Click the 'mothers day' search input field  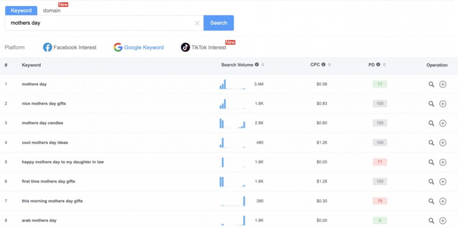(x=99, y=23)
